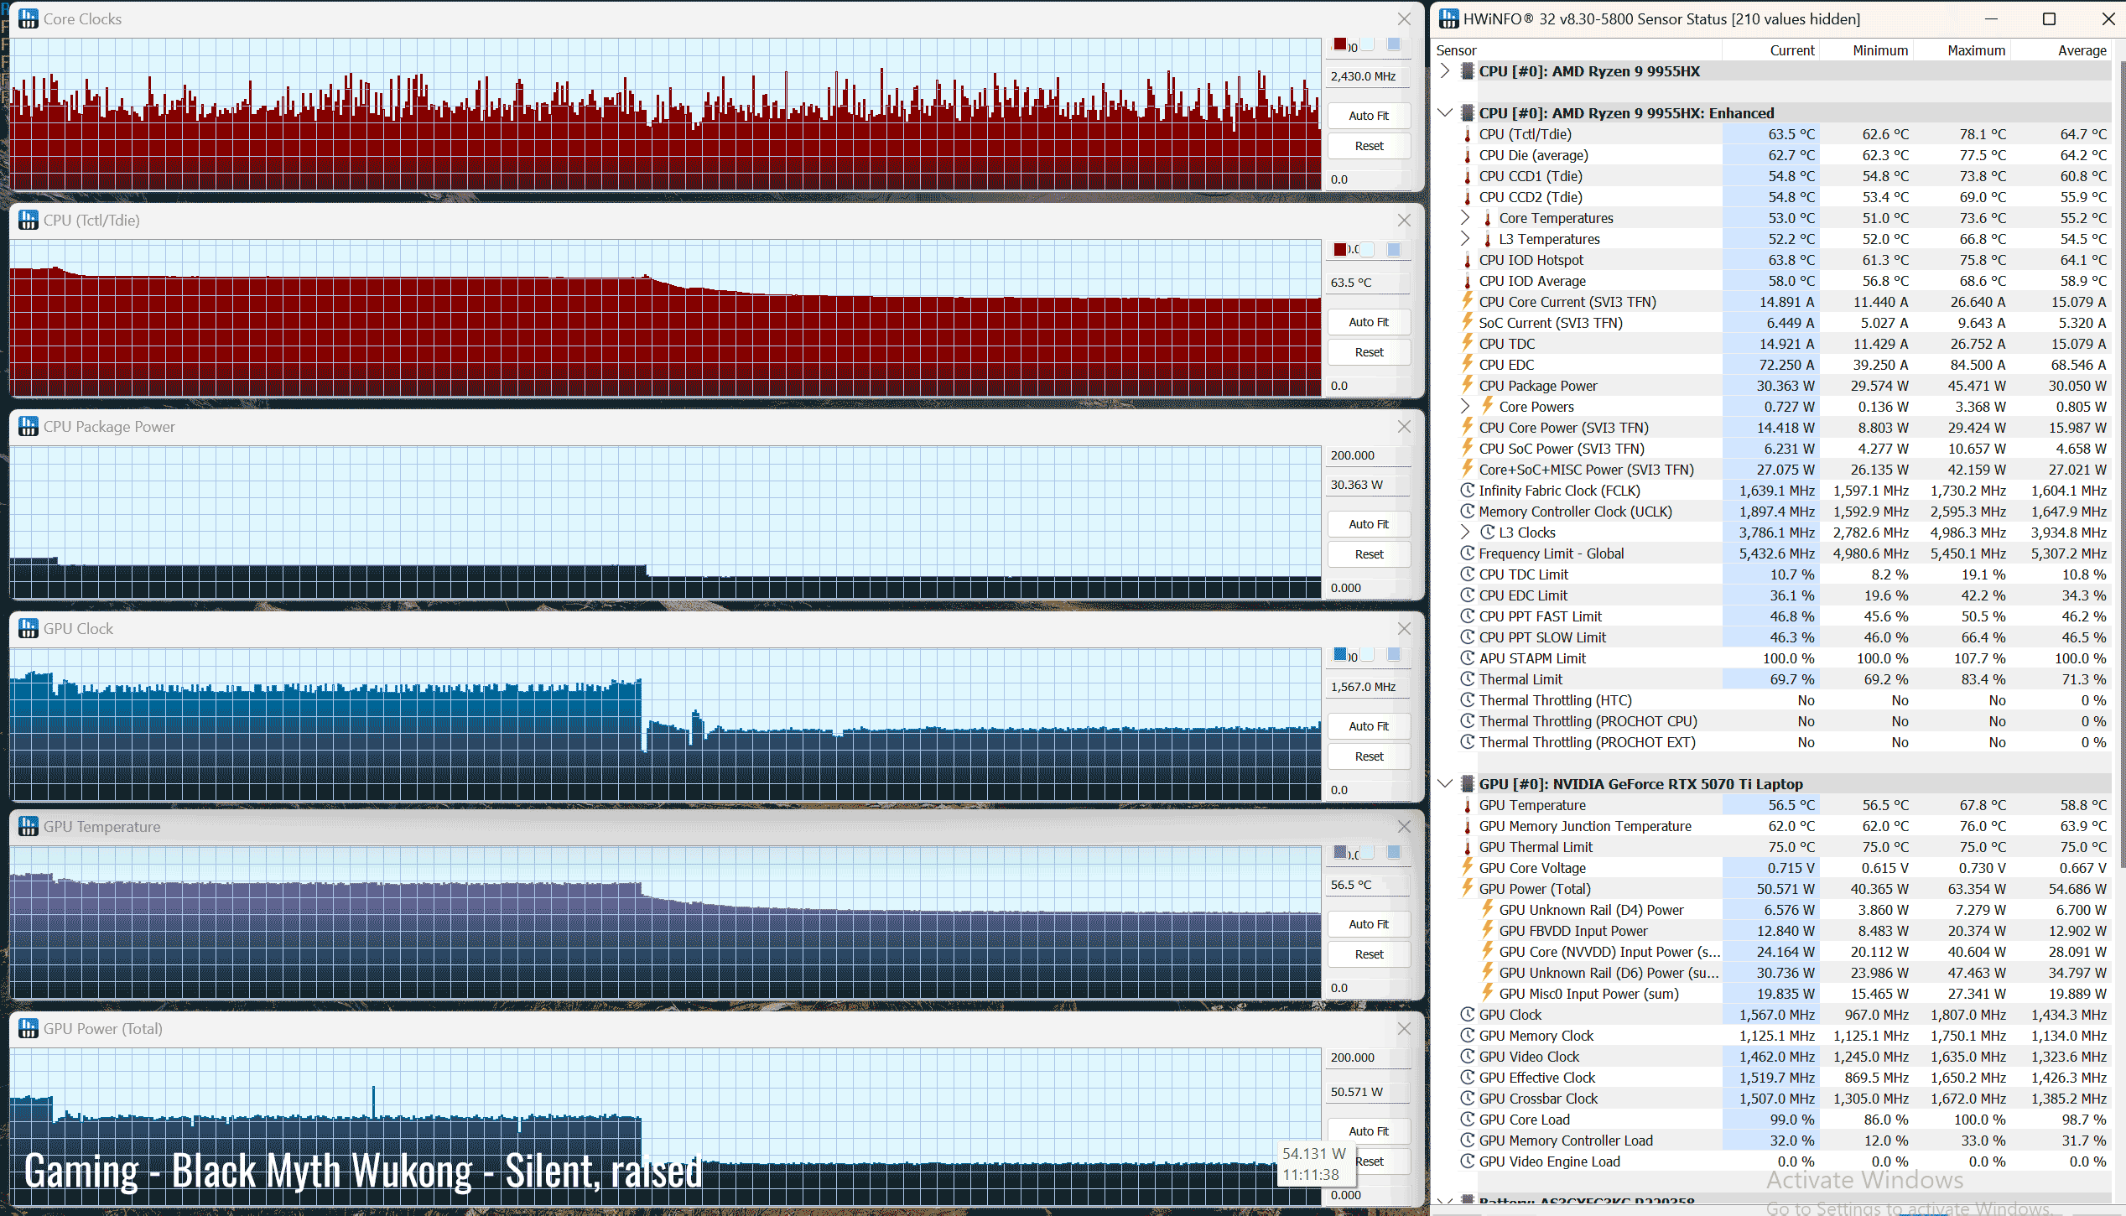Click grid color swatch in GPU Temperature graph
2126x1216 pixels.
(1394, 852)
